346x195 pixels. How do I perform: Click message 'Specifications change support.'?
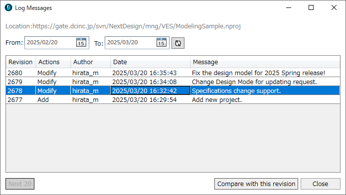click(236, 91)
